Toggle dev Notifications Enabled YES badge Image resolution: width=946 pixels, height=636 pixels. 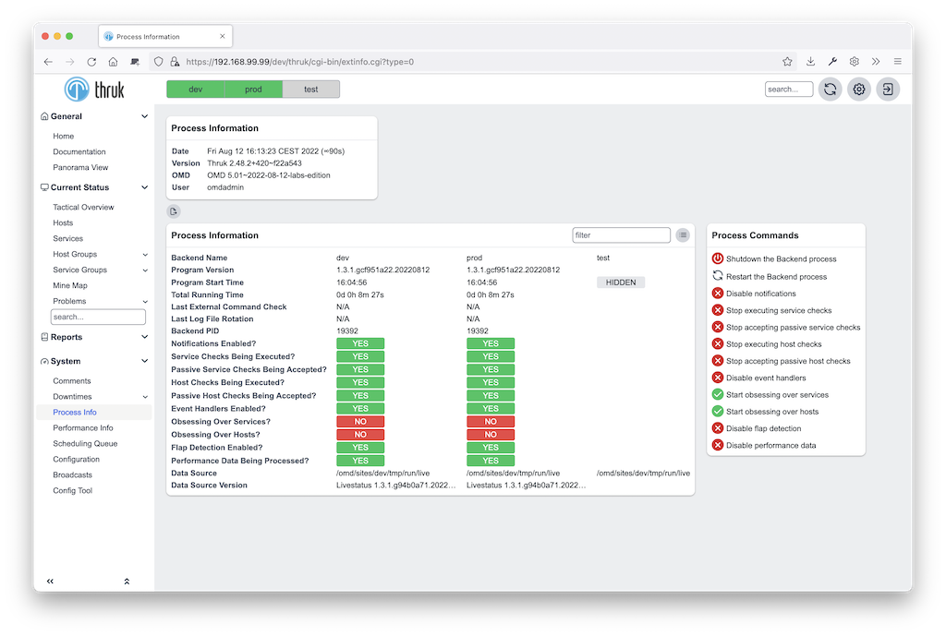point(360,343)
